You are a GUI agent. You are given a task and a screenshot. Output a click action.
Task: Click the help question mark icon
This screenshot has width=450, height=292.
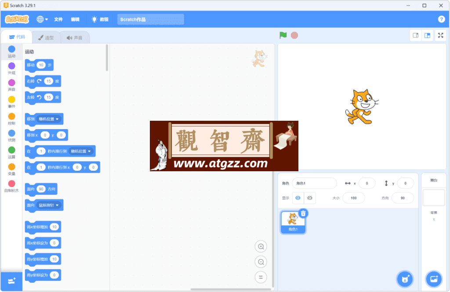click(x=441, y=19)
